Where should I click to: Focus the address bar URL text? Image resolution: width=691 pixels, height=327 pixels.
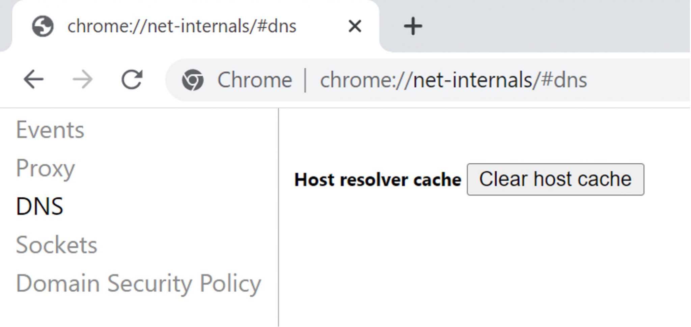453,80
